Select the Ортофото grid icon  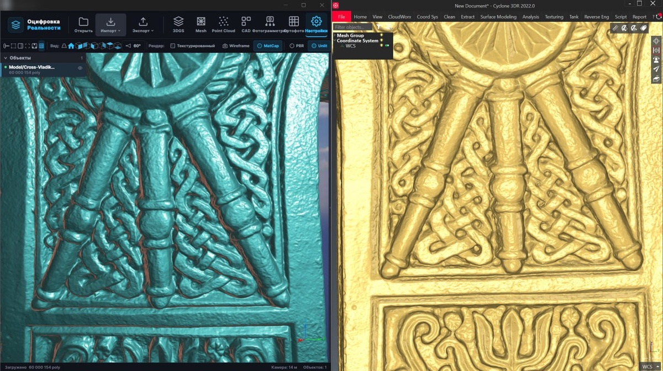tap(294, 22)
